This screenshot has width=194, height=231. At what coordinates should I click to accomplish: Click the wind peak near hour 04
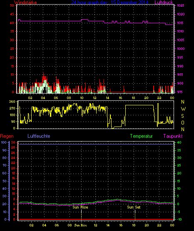coord(43,74)
